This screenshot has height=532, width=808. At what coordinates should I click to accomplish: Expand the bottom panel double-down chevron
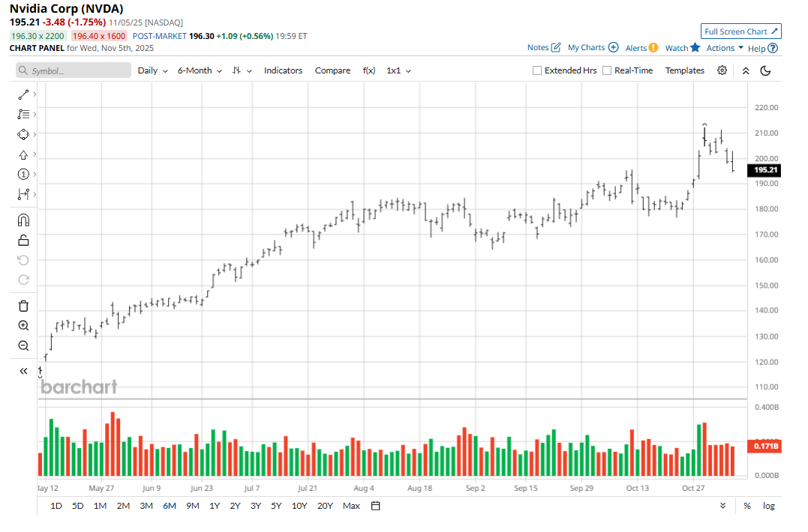click(723, 506)
